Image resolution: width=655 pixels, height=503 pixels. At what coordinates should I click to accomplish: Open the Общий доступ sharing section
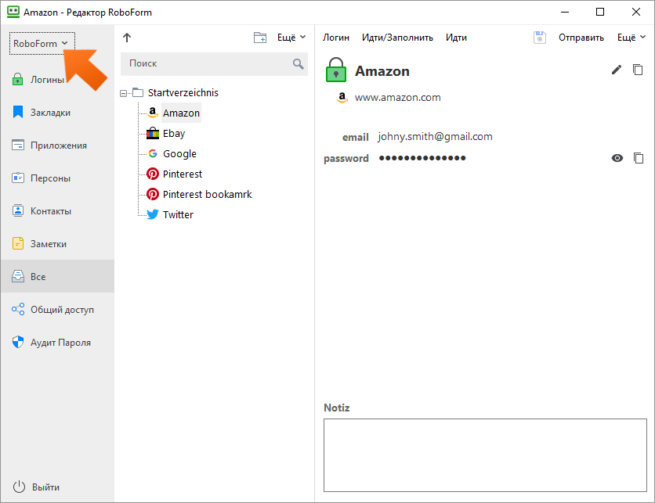[x=57, y=309]
